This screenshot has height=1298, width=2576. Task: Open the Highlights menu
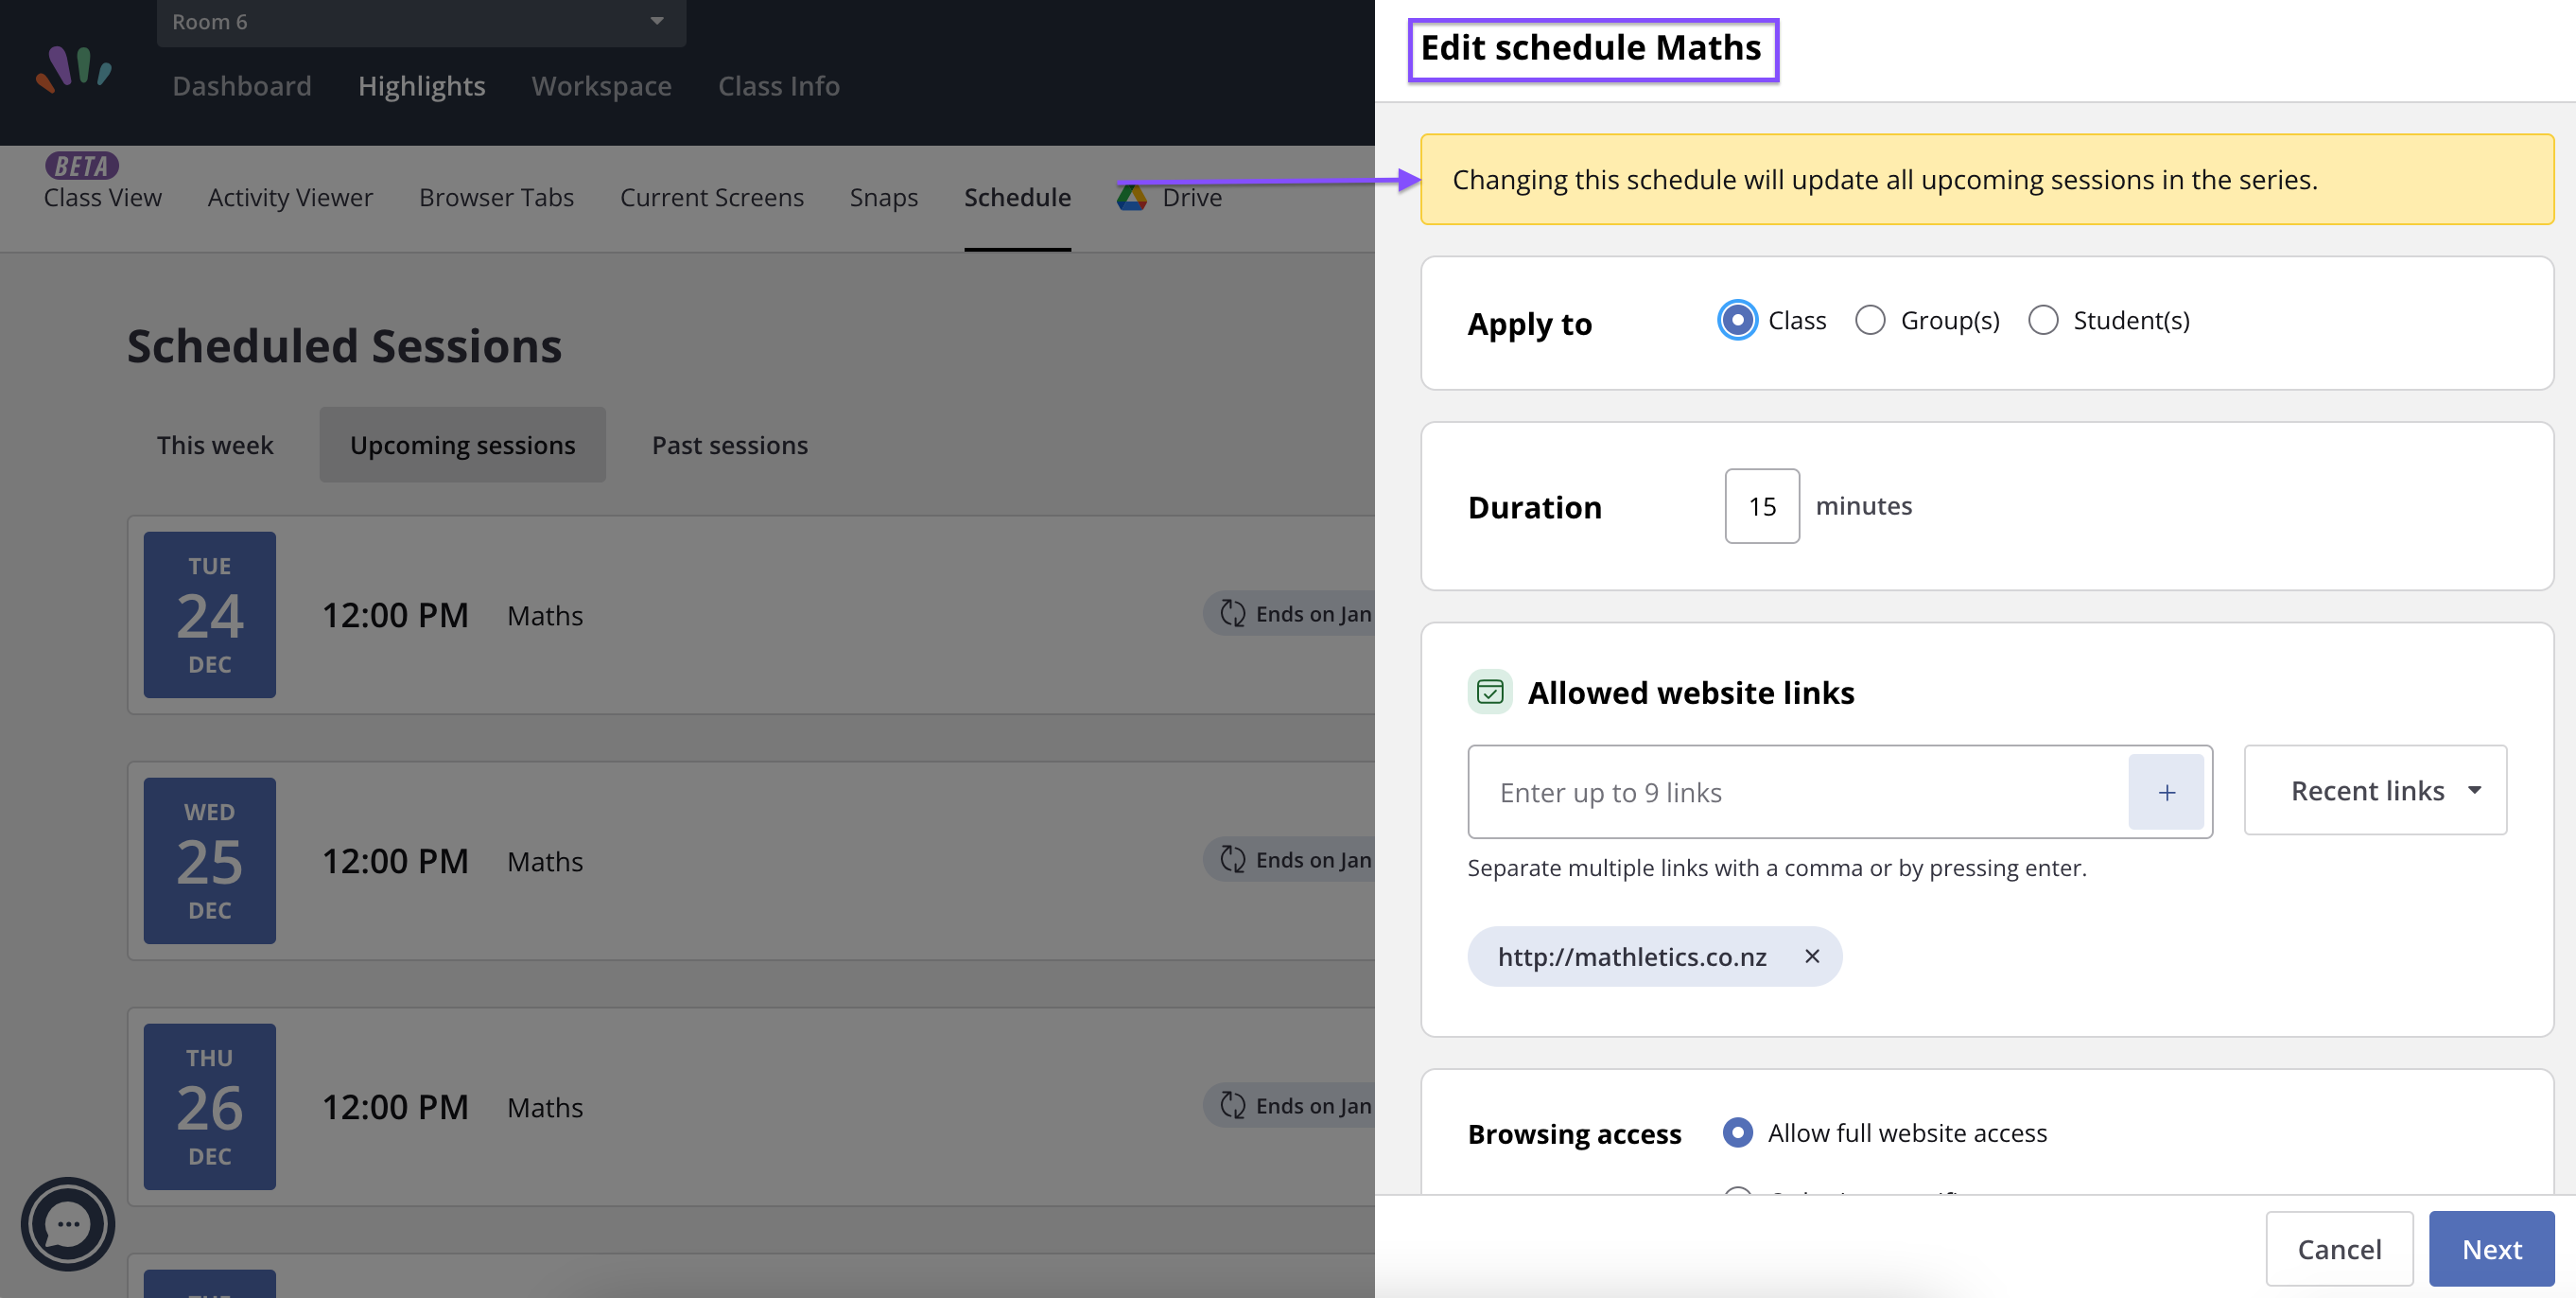[422, 86]
